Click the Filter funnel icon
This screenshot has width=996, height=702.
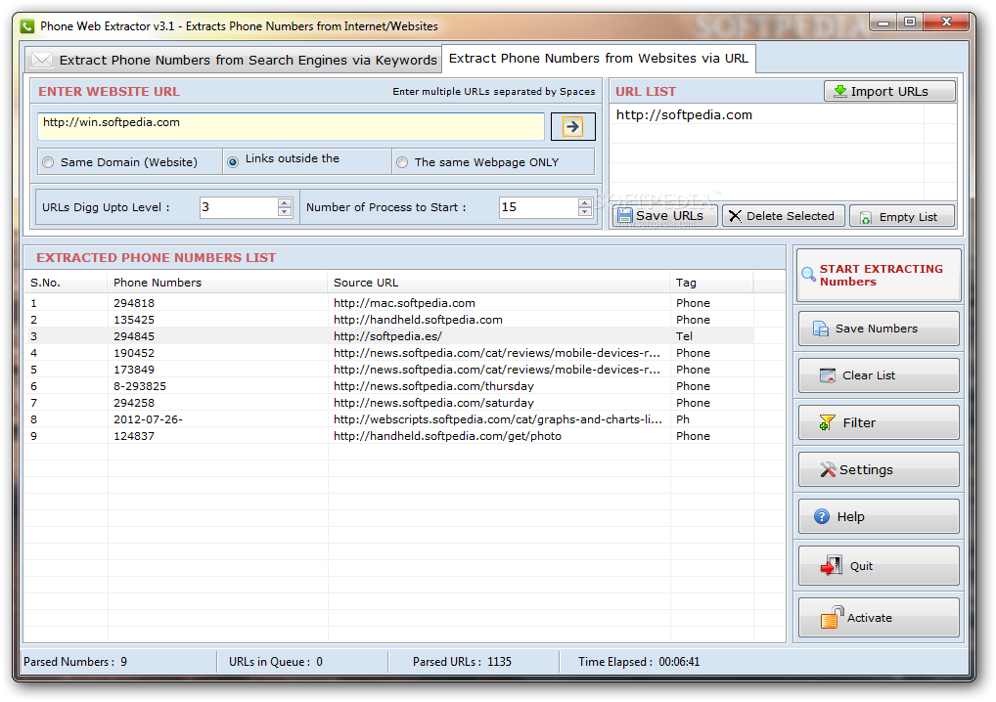(827, 422)
